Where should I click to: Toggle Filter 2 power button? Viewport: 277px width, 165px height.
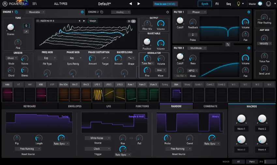click(249, 48)
